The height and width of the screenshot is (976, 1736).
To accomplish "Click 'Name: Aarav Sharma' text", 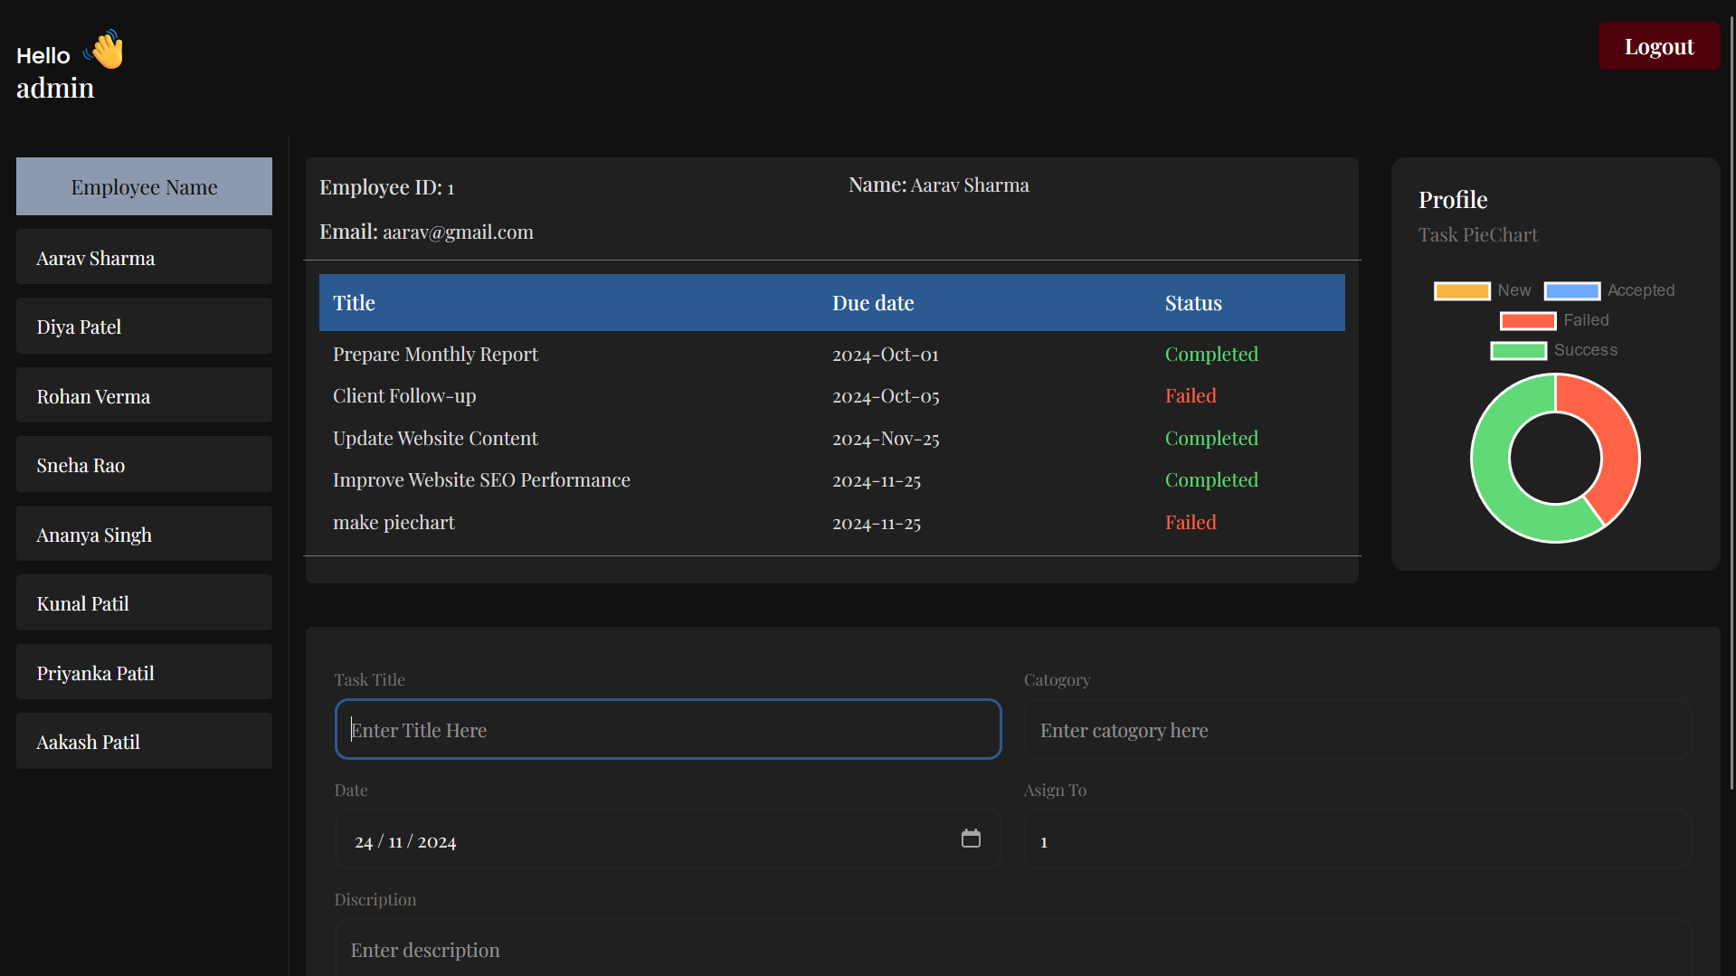I will pyautogui.click(x=938, y=185).
